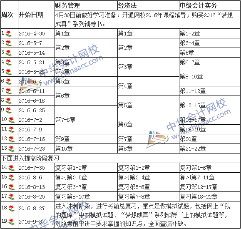Click the 开始日期 header cell
241x229 pixels.
click(x=36, y=15)
